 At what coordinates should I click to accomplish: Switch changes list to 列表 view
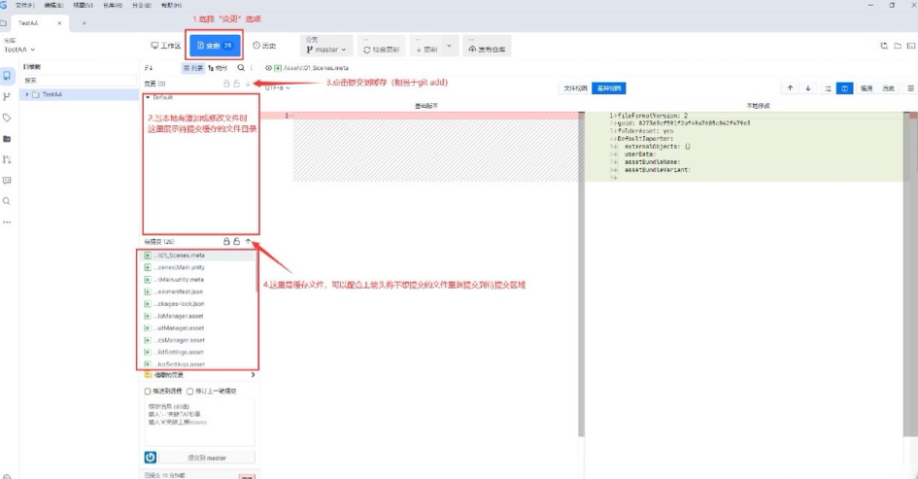point(193,68)
